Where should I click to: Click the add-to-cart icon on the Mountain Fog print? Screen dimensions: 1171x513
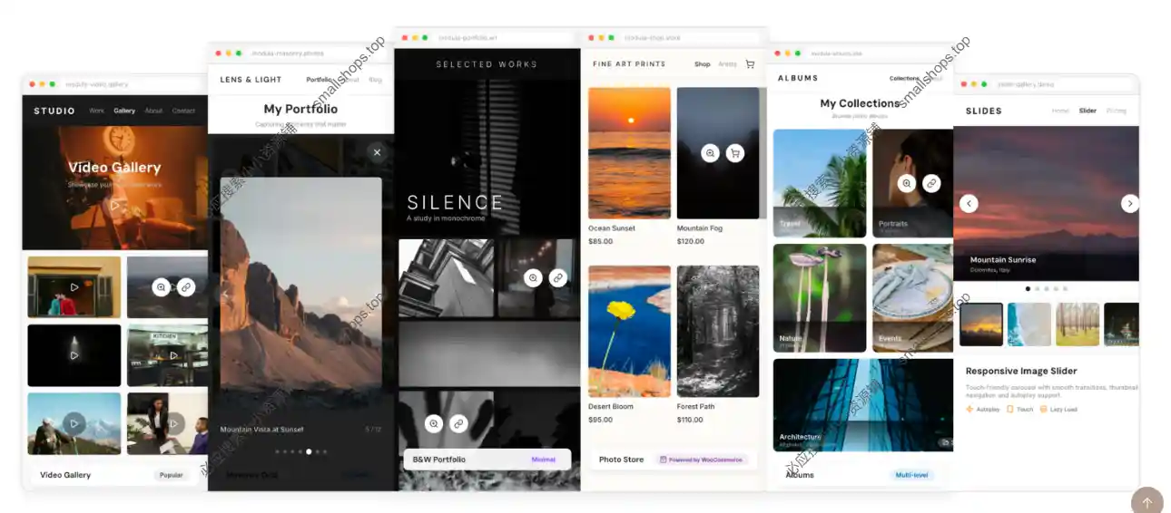point(735,153)
